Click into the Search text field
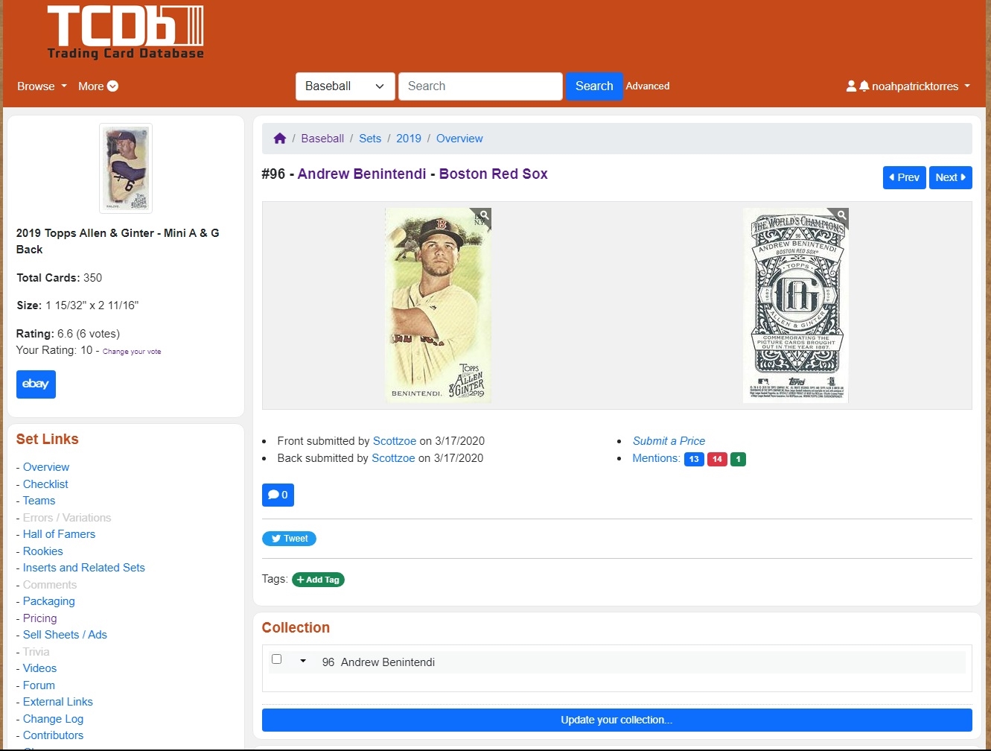 (480, 86)
